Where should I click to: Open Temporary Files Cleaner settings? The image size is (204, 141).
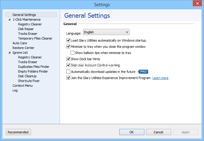pyautogui.click(x=35, y=38)
